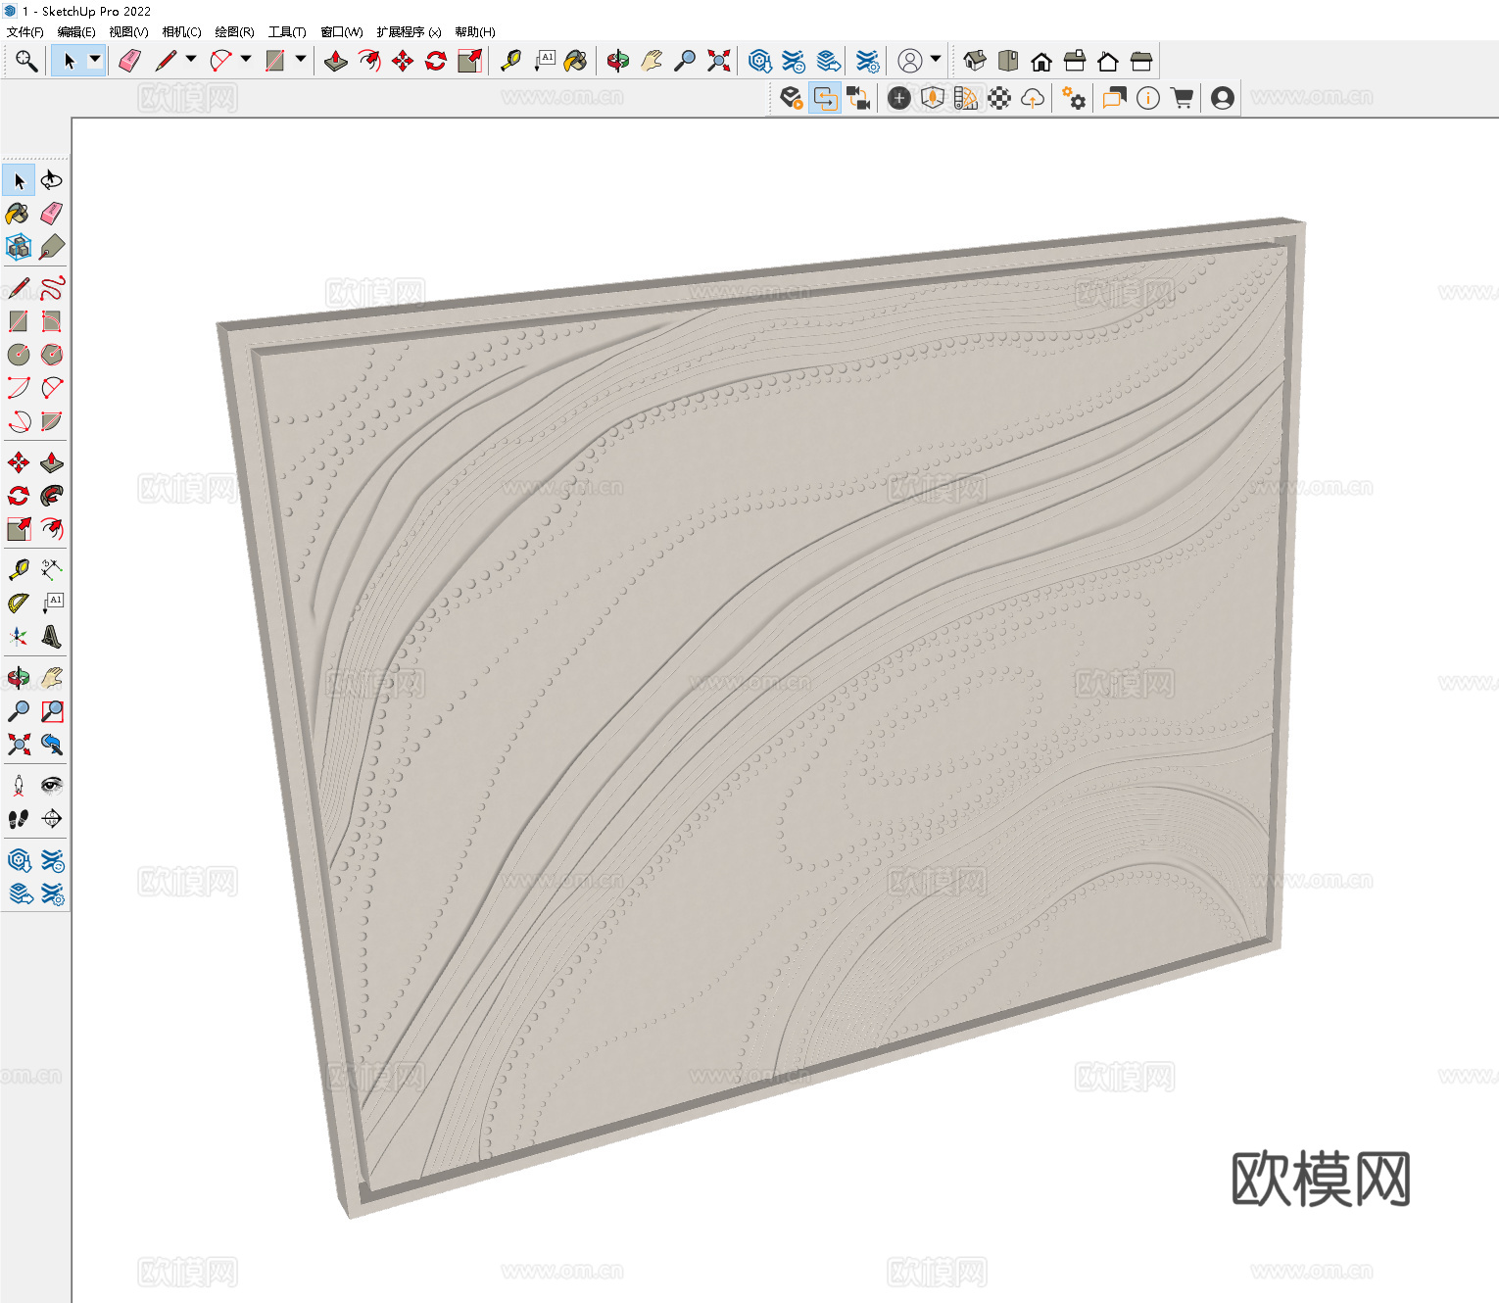Screen dimensions: 1499x1303
Task: Open the 视图(V) menu
Action: click(x=128, y=32)
